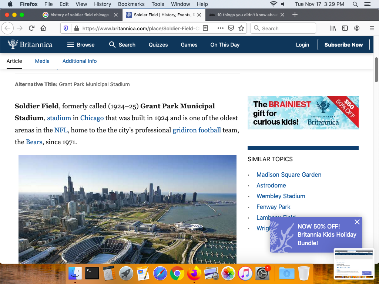The width and height of the screenshot is (379, 284).
Task: Open the Firefox account icon
Action: (x=357, y=28)
